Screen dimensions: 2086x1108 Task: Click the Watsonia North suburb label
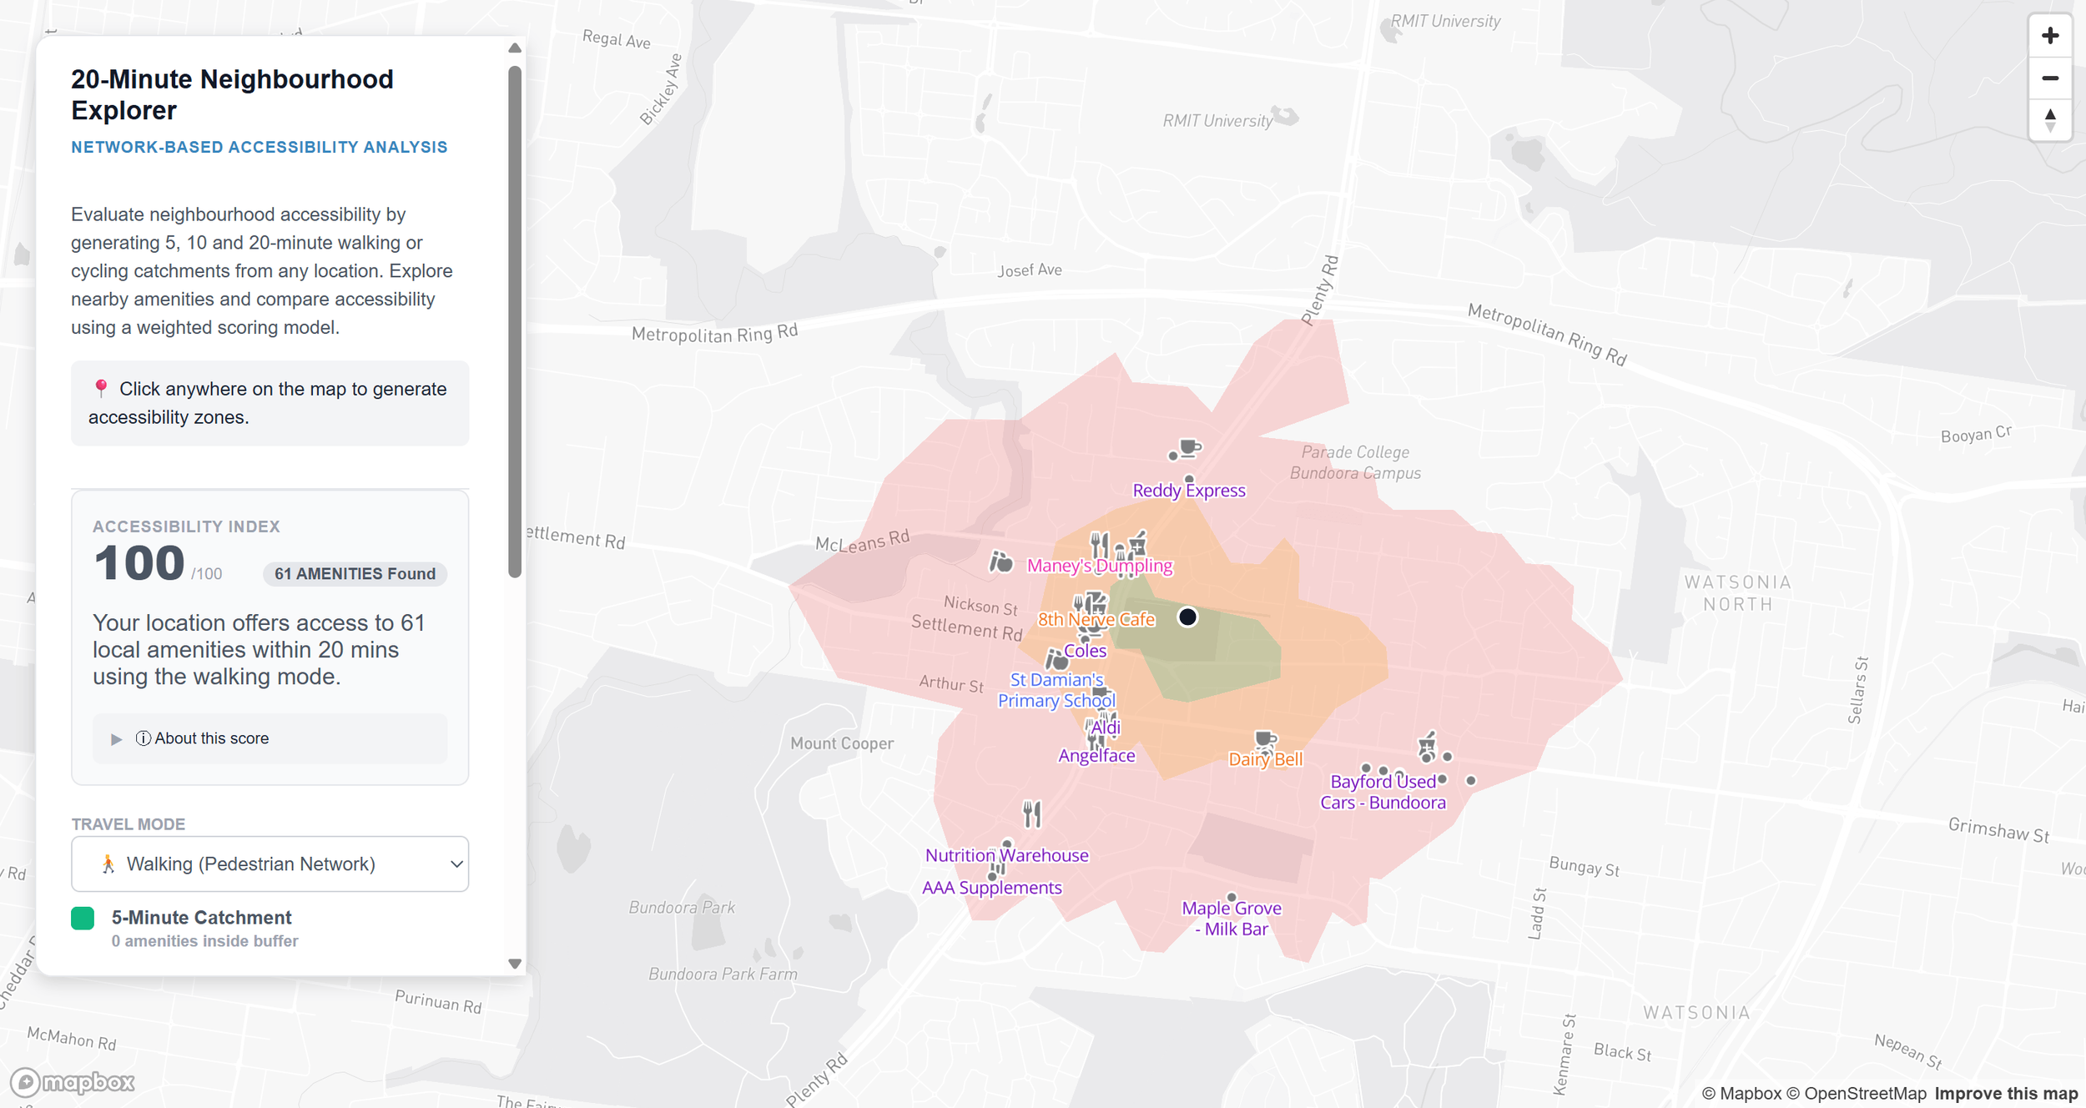pyautogui.click(x=1738, y=593)
